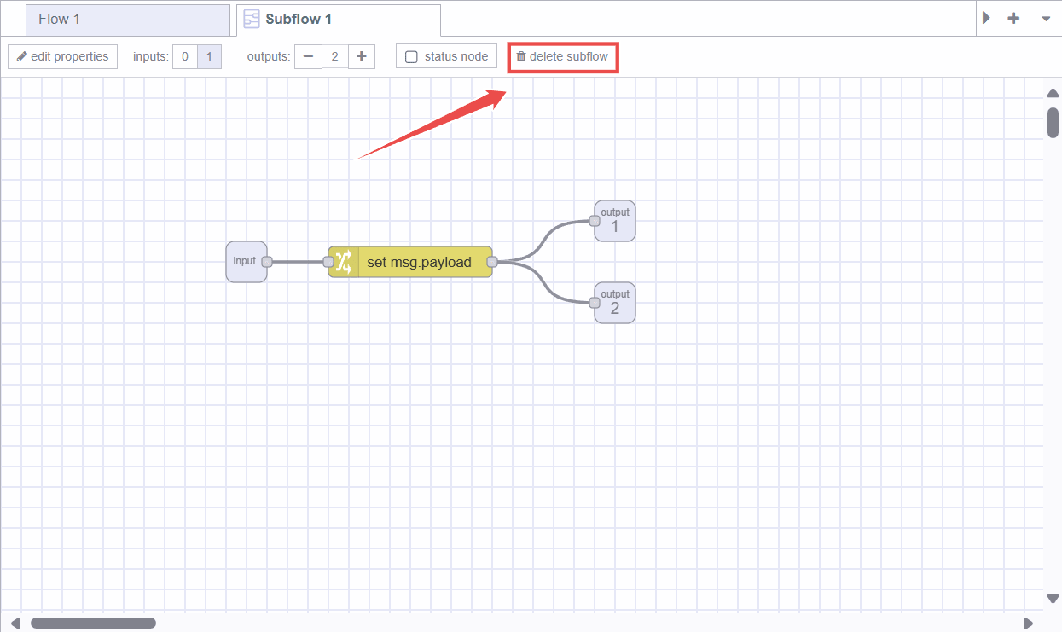Viewport: 1062px width, 632px height.
Task: Open the dropdown chevron at top right
Action: pos(1046,17)
